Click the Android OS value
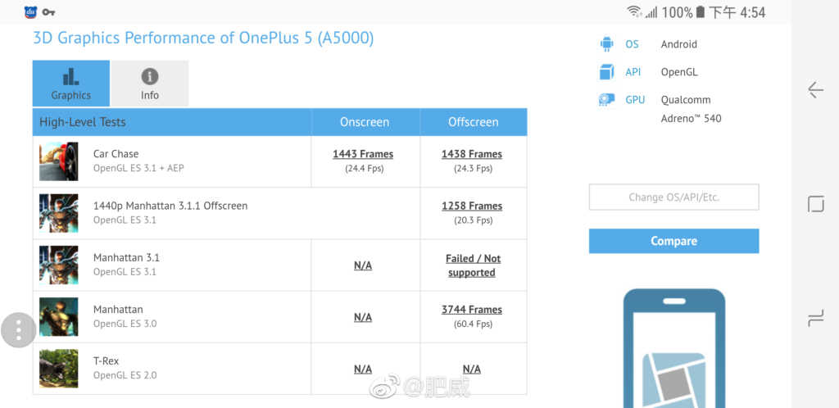The height and width of the screenshot is (408, 839). coord(678,44)
